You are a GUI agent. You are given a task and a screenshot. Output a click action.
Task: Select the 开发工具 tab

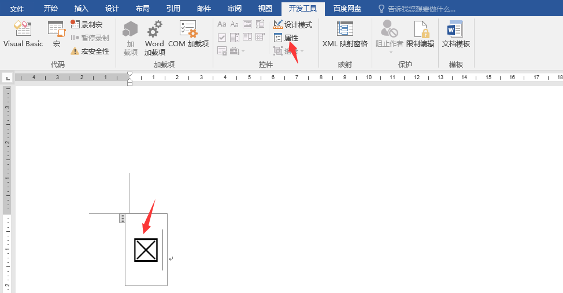[x=303, y=9]
